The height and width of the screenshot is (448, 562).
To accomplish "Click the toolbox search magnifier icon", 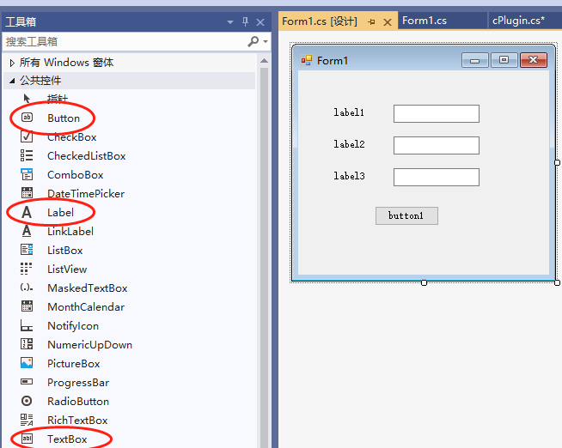I will (253, 41).
